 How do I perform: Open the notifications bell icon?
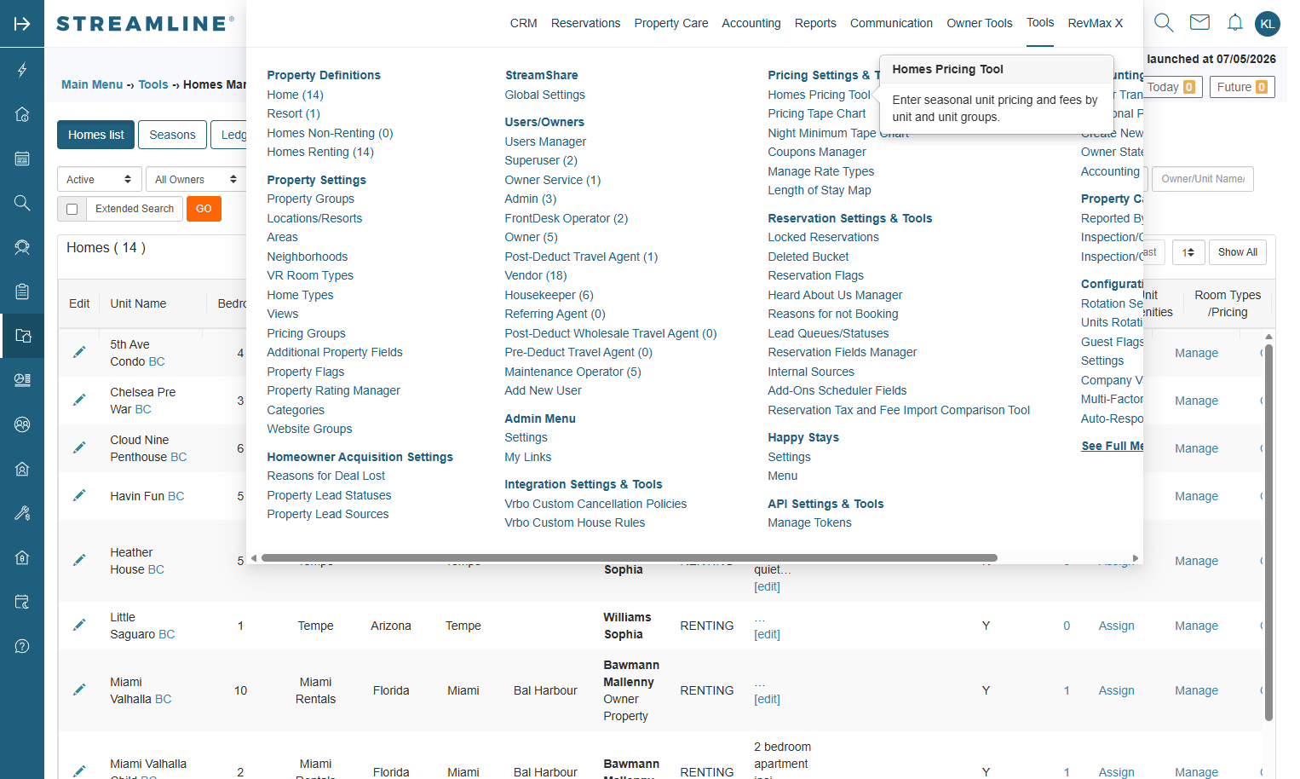coord(1234,23)
